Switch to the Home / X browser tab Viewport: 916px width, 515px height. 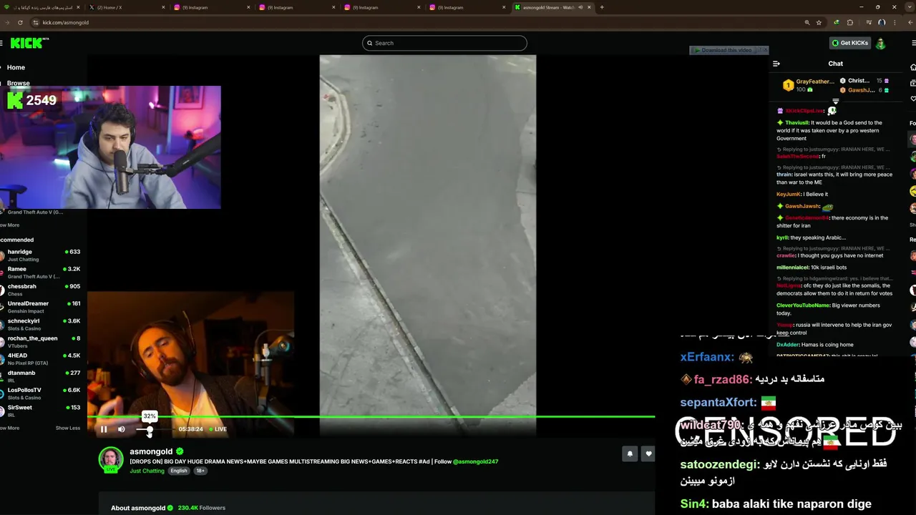point(125,7)
